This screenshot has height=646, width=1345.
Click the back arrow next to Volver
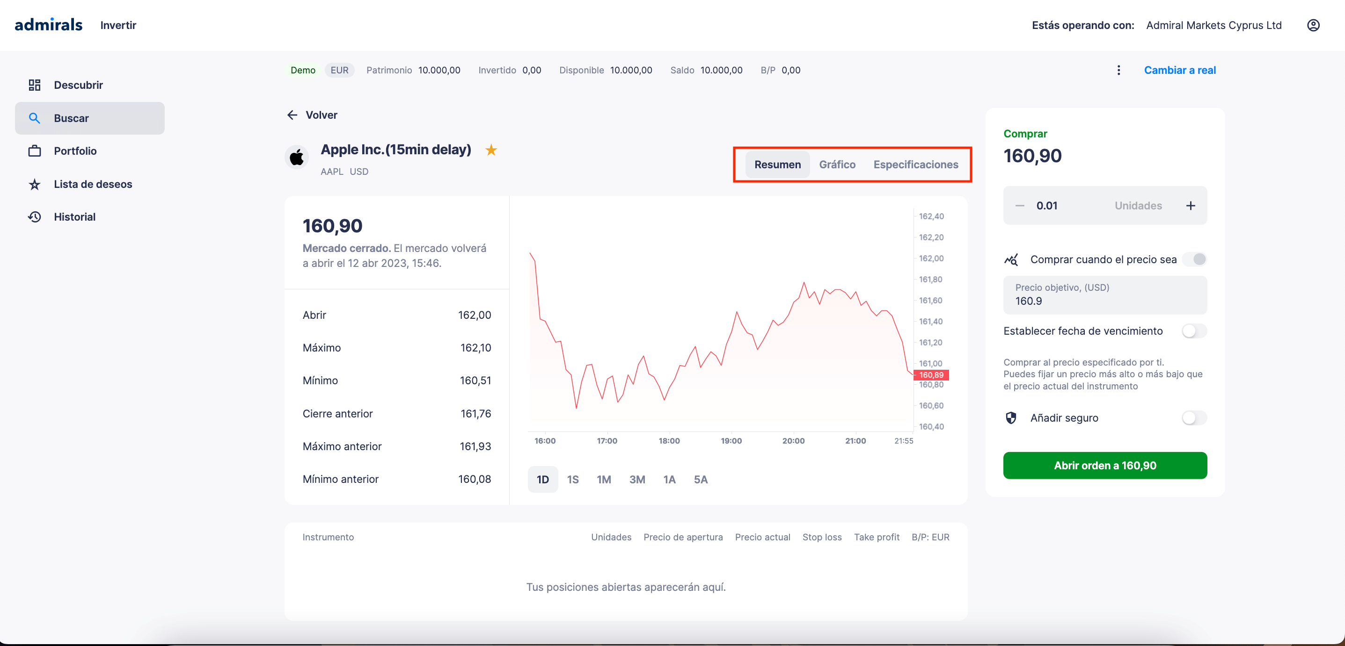pyautogui.click(x=292, y=115)
